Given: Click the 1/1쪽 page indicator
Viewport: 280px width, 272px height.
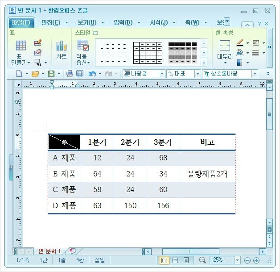Looking at the screenshot, I should (23, 260).
